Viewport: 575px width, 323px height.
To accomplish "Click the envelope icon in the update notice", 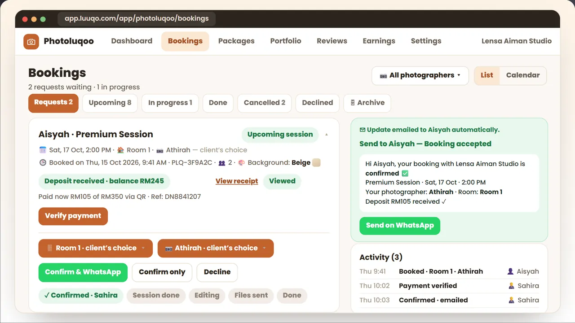I will pos(363,130).
